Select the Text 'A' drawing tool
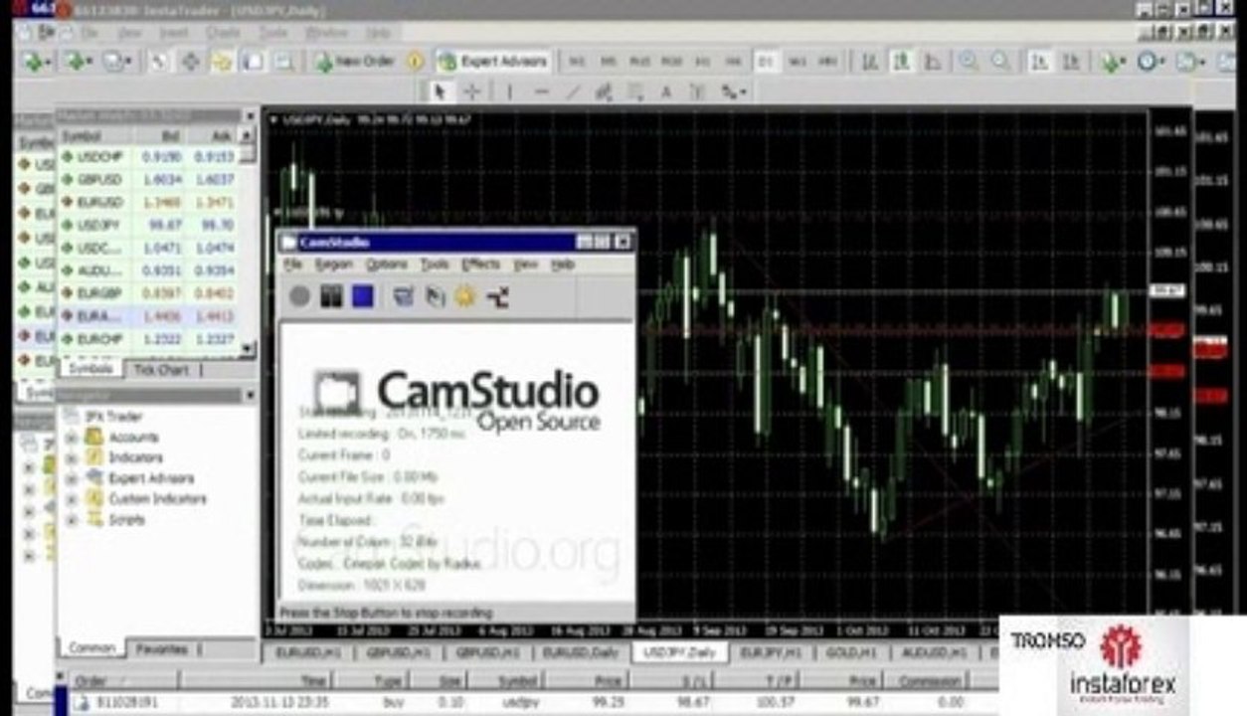Image resolution: width=1247 pixels, height=716 pixels. (666, 91)
